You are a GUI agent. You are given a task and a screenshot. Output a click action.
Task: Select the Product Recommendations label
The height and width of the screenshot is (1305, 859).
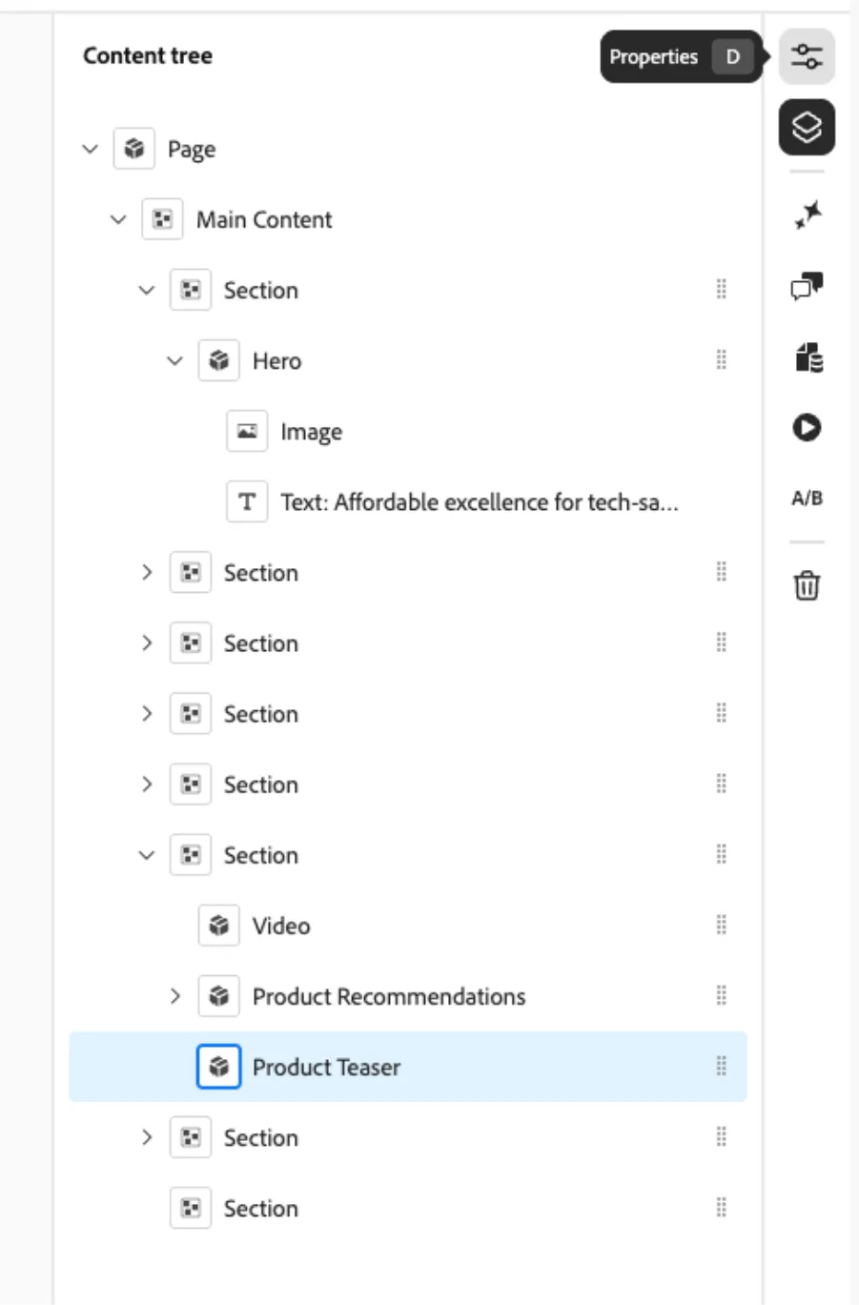click(389, 996)
